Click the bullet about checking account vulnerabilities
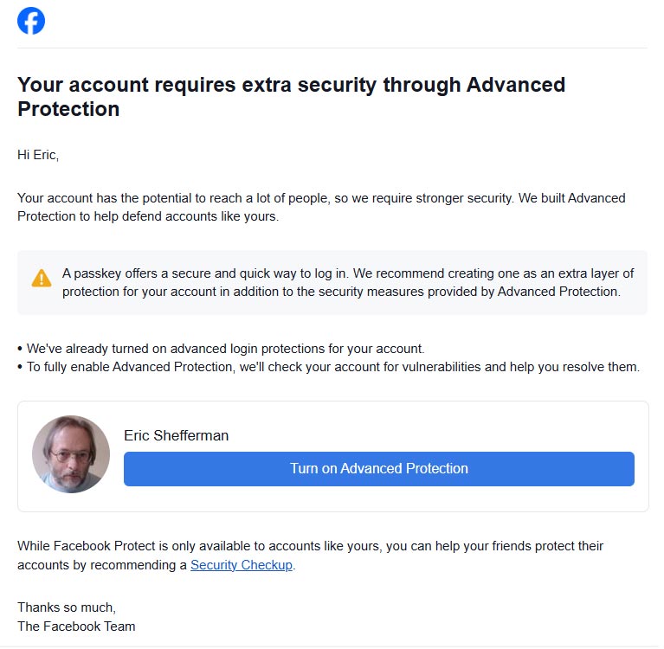The height and width of the screenshot is (649, 664). (x=332, y=367)
